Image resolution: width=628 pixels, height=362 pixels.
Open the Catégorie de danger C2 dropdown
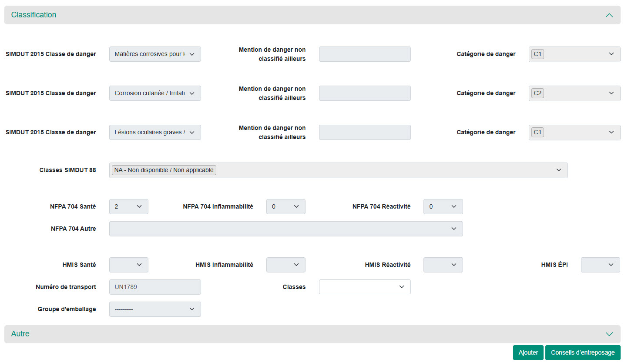574,93
